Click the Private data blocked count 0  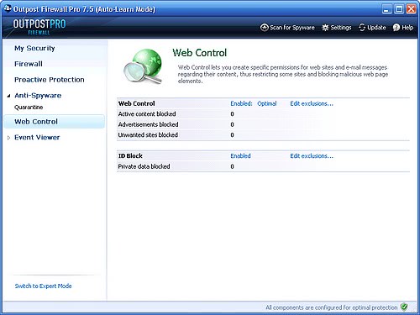tap(232, 166)
